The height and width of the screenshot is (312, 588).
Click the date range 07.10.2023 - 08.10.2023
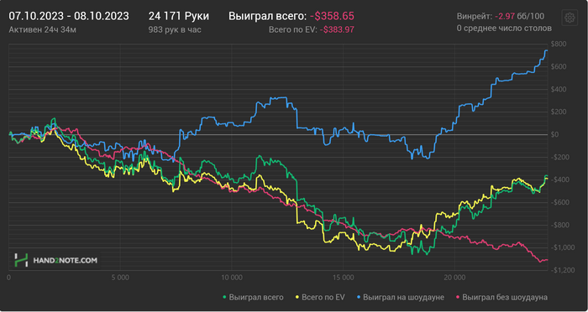(x=69, y=16)
